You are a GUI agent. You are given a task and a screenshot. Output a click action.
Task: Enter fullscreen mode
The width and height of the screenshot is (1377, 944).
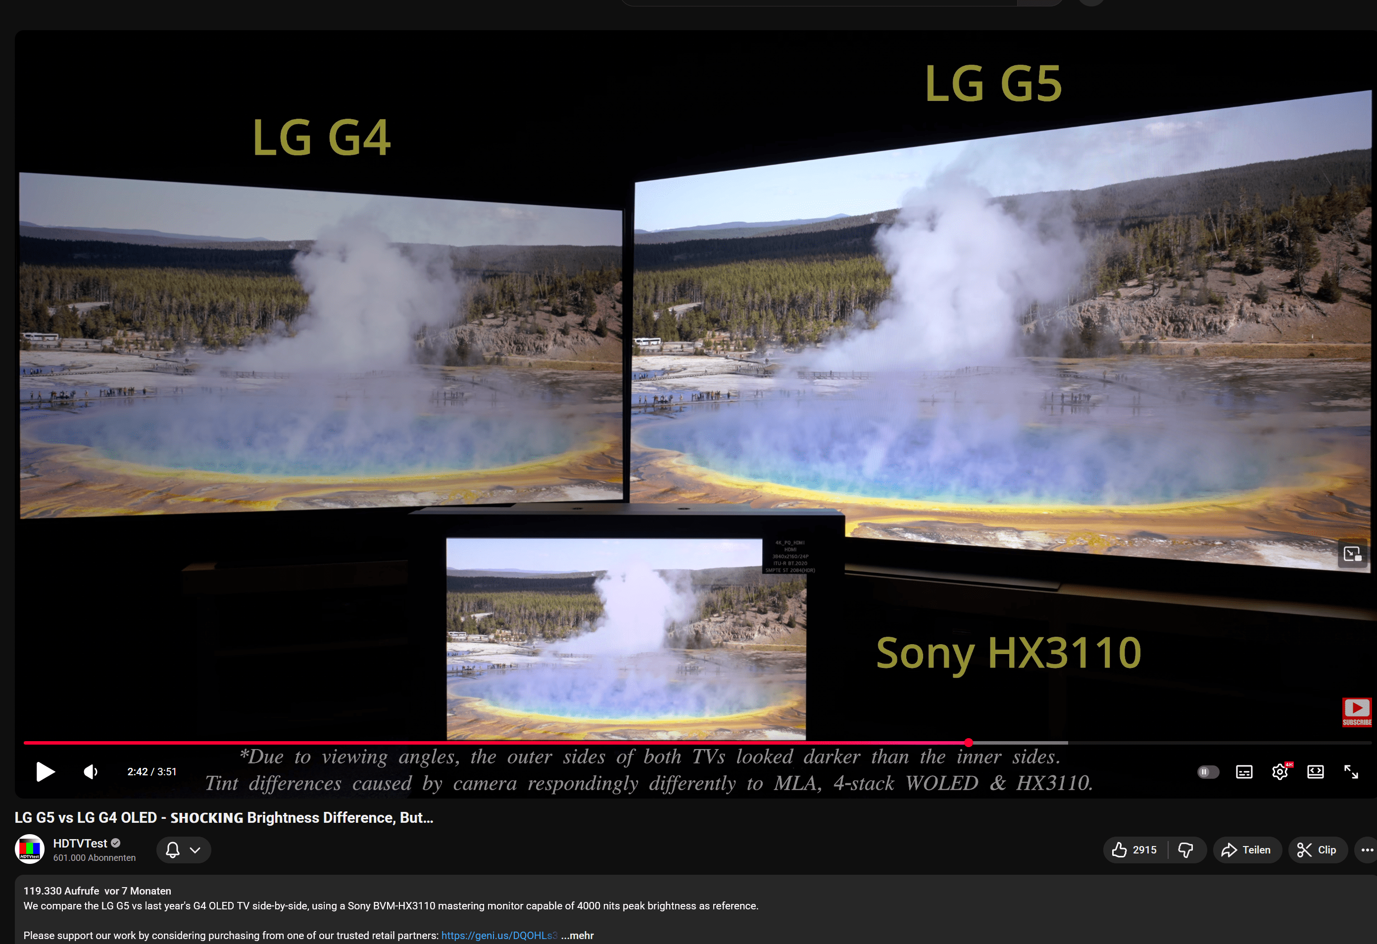click(x=1351, y=772)
